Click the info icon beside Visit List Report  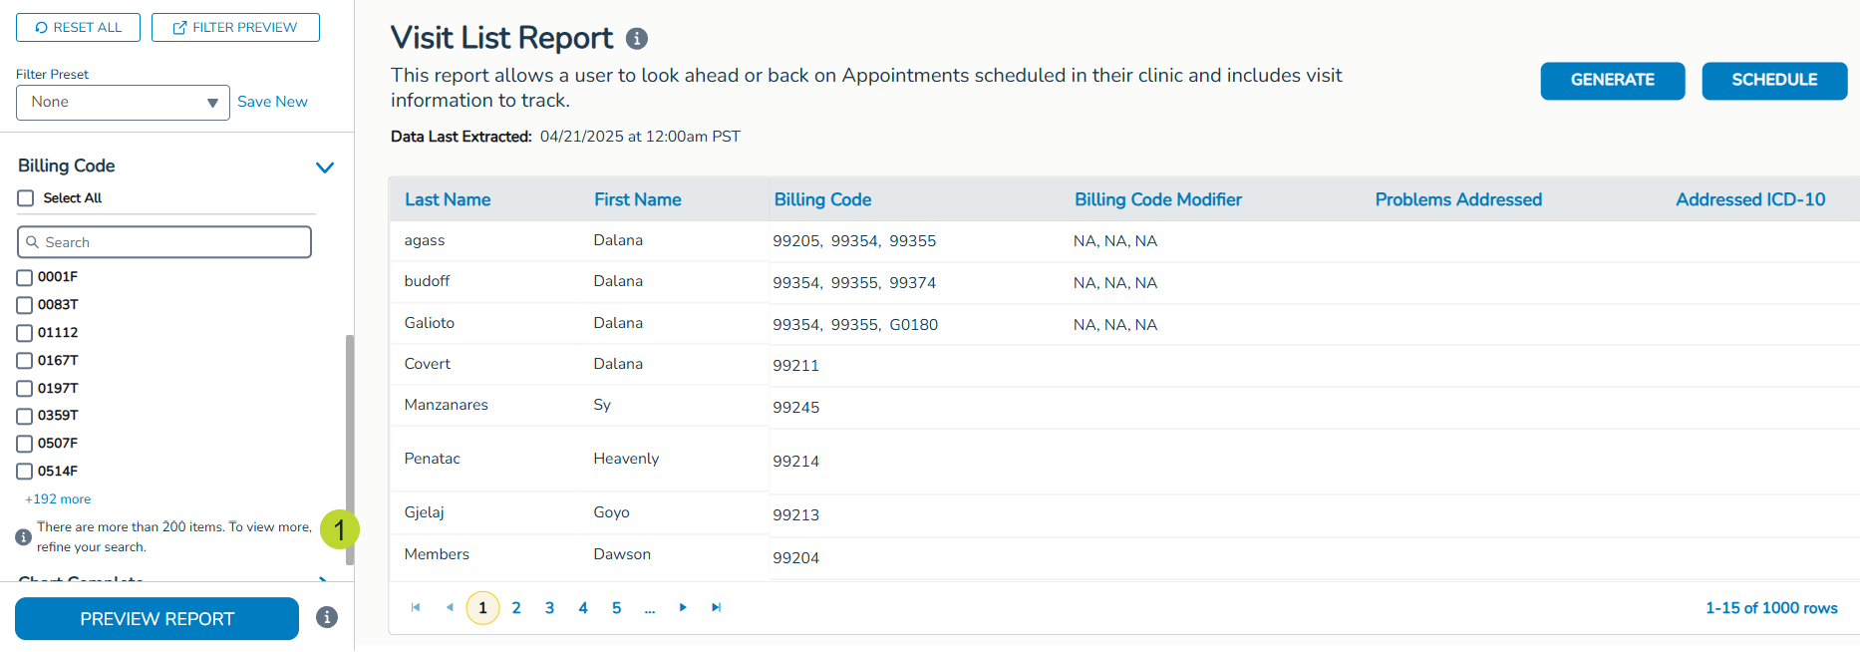click(x=637, y=39)
